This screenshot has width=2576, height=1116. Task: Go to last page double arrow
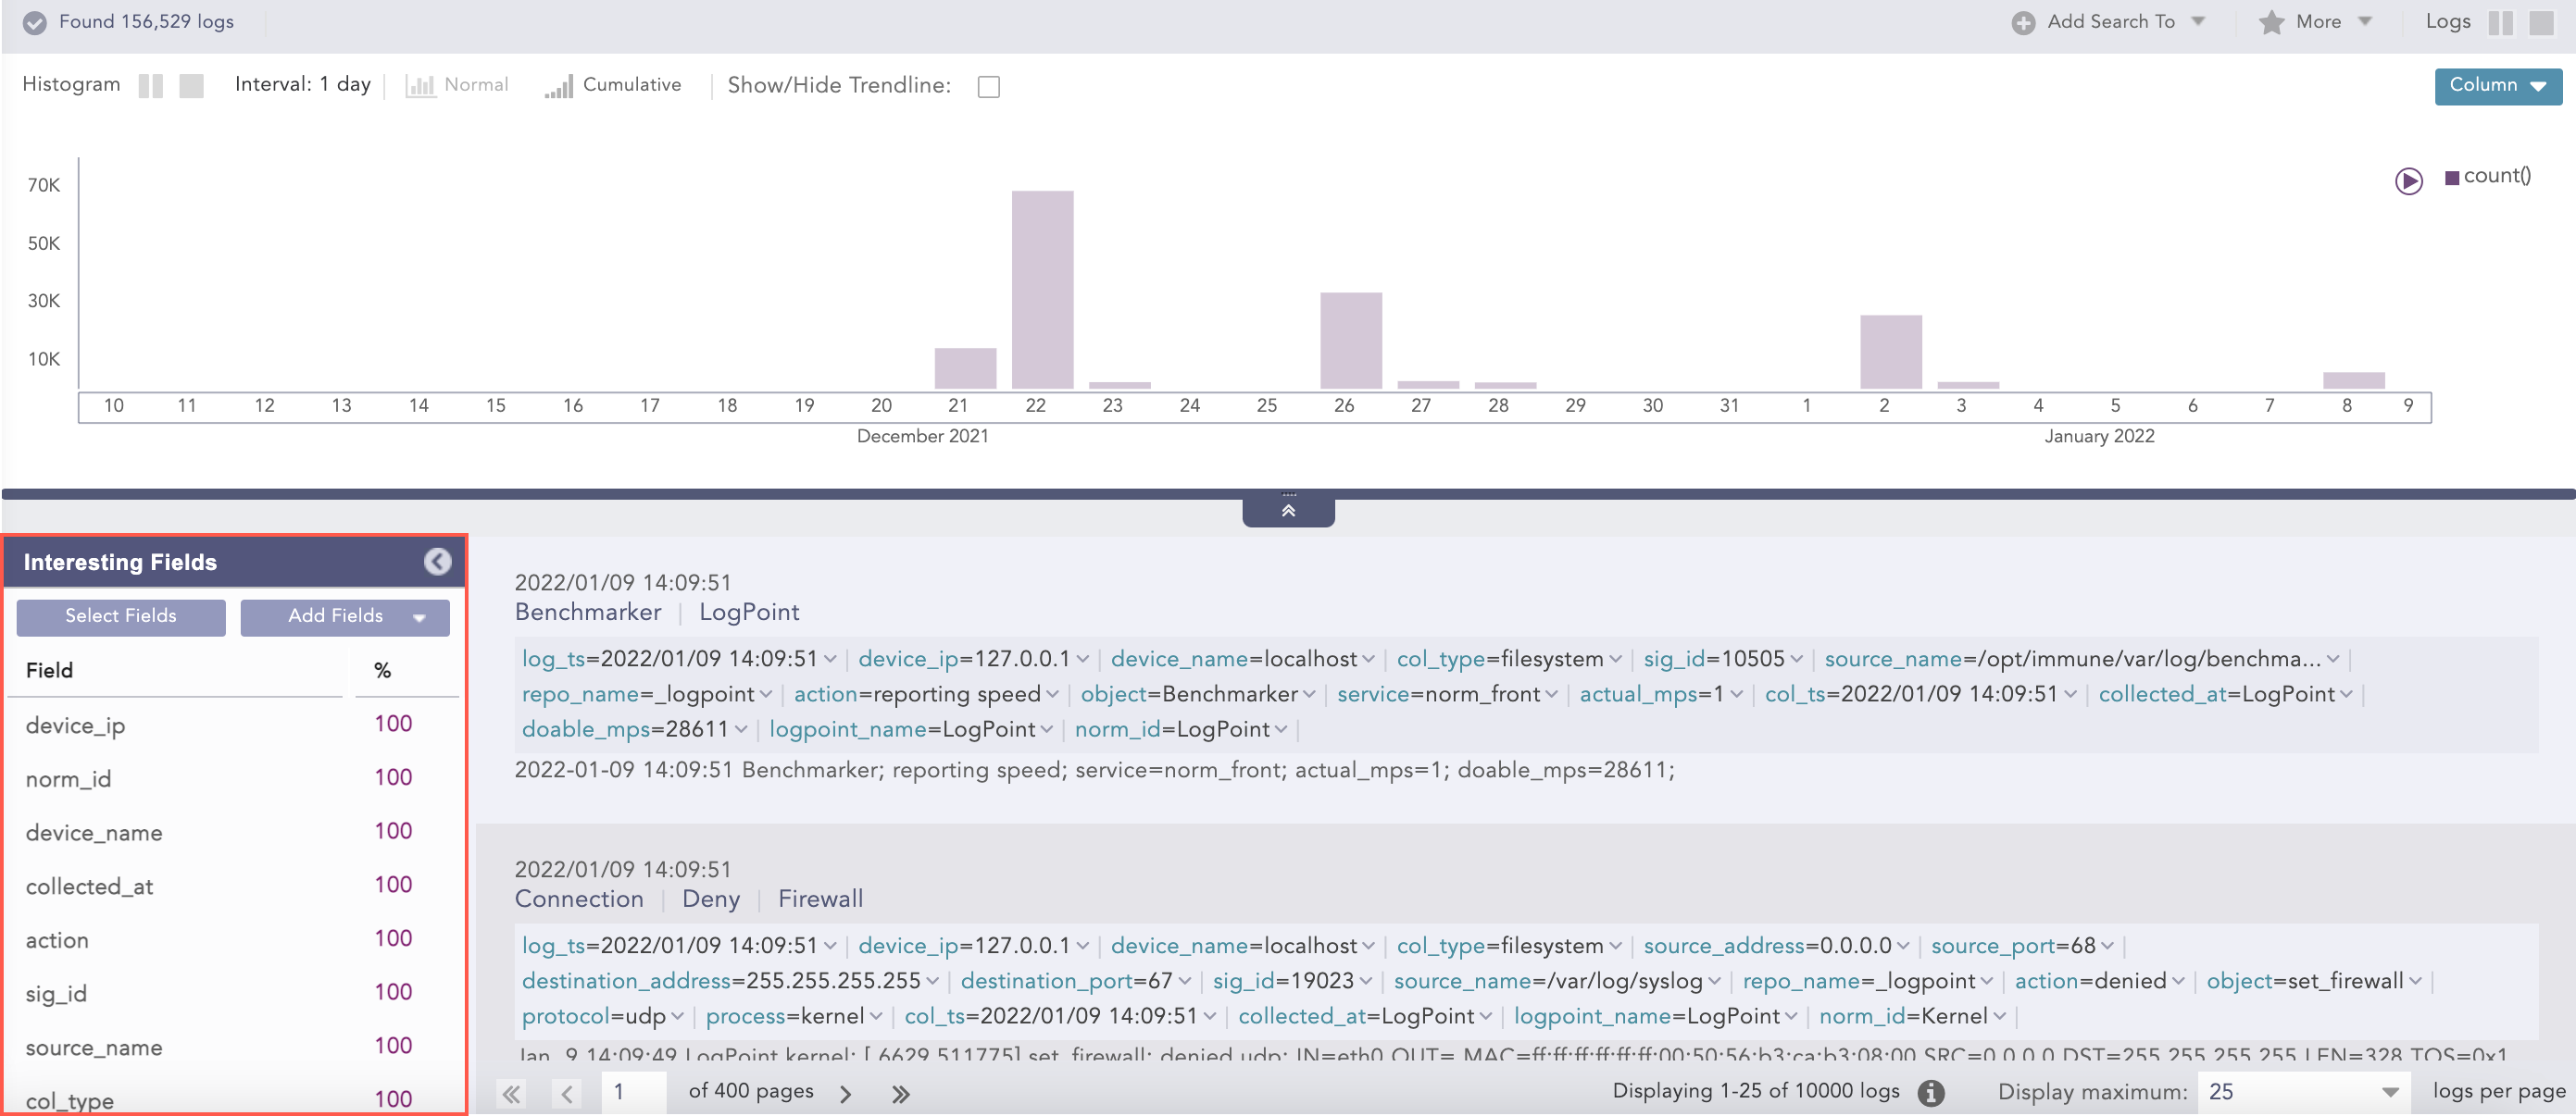pyautogui.click(x=900, y=1093)
